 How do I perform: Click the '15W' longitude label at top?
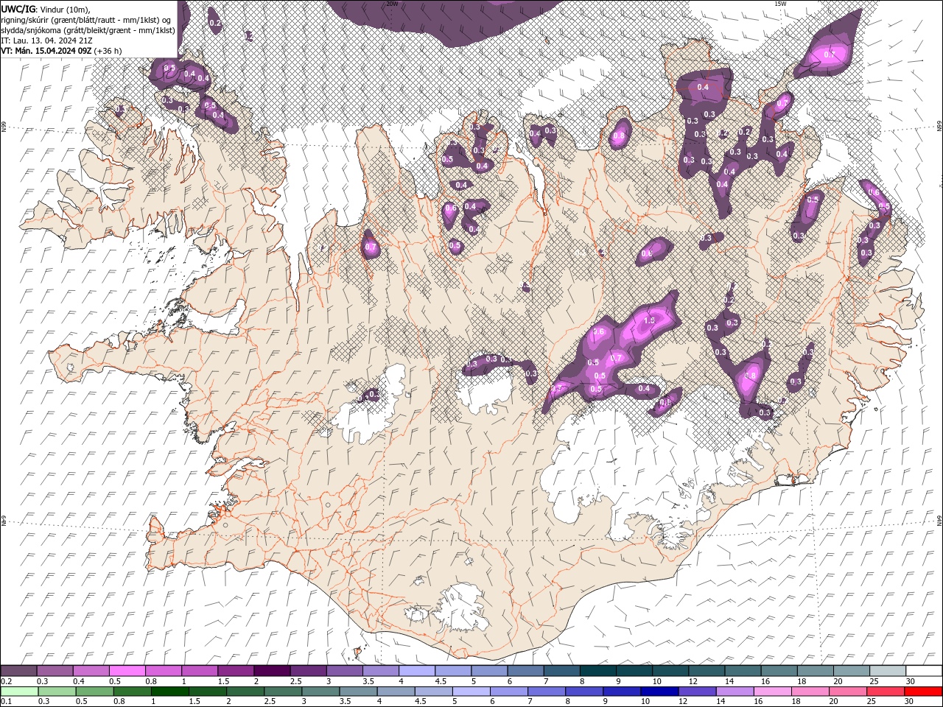pyautogui.click(x=780, y=4)
